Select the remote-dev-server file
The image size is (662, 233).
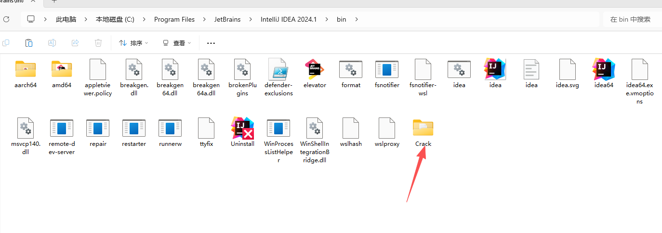pyautogui.click(x=62, y=137)
